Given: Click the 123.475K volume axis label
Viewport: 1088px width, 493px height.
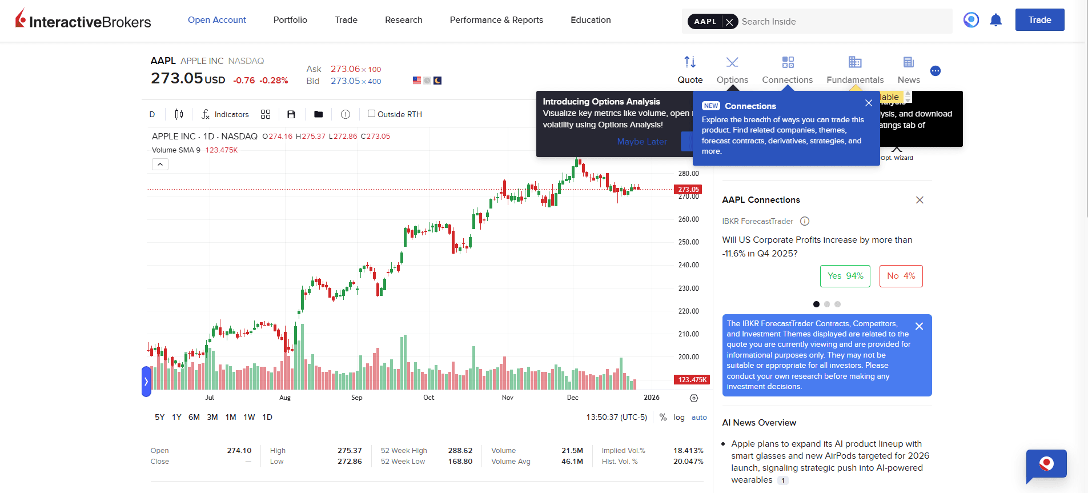Looking at the screenshot, I should [692, 380].
